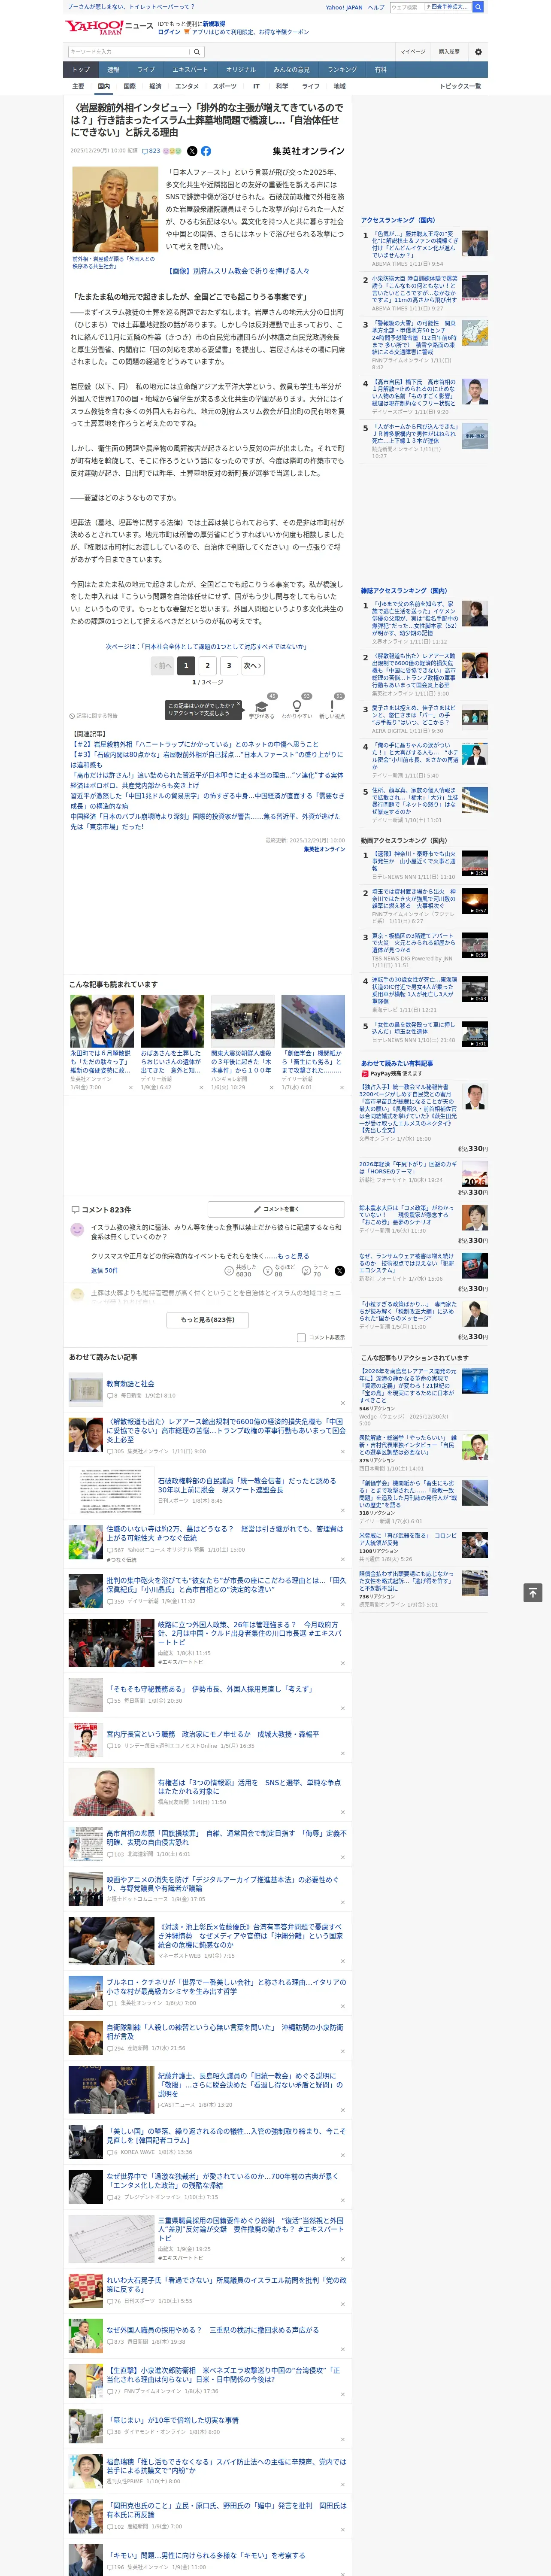The image size is (551, 2576).
Task: Go to article page 3
Action: [229, 666]
